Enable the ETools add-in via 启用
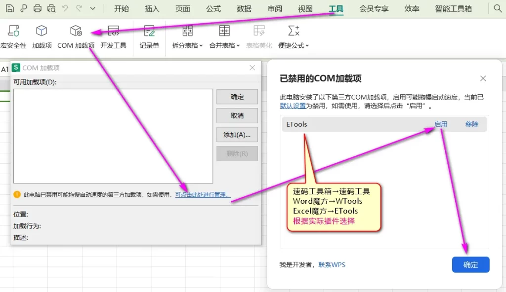Screen dimensions: 506x292 (x=441, y=124)
